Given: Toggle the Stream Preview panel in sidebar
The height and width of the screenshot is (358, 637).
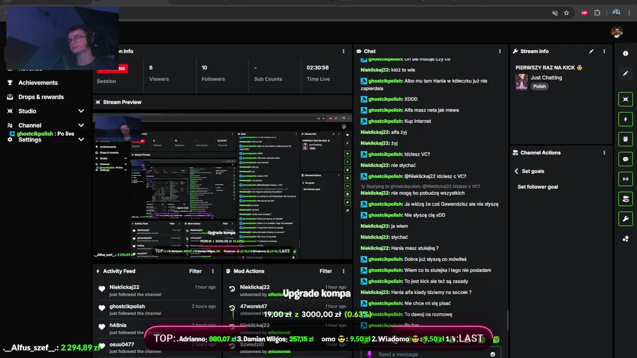Looking at the screenshot, I should click(626, 99).
